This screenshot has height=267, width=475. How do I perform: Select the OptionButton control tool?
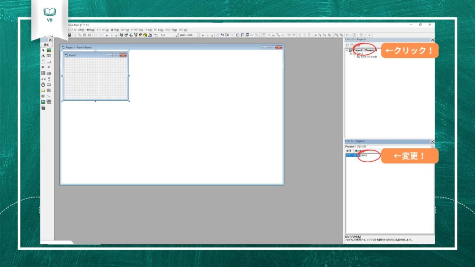pyautogui.click(x=49, y=68)
